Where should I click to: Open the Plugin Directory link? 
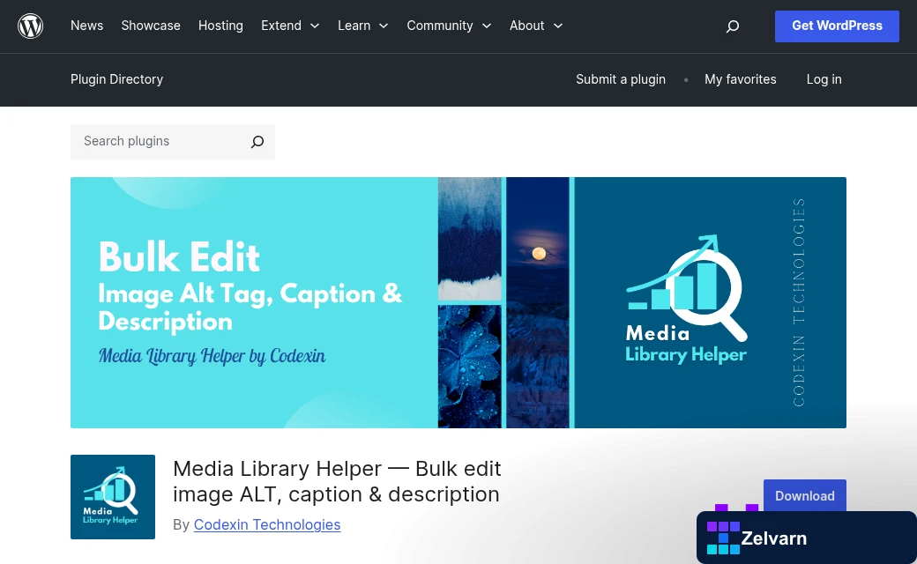pyautogui.click(x=117, y=79)
